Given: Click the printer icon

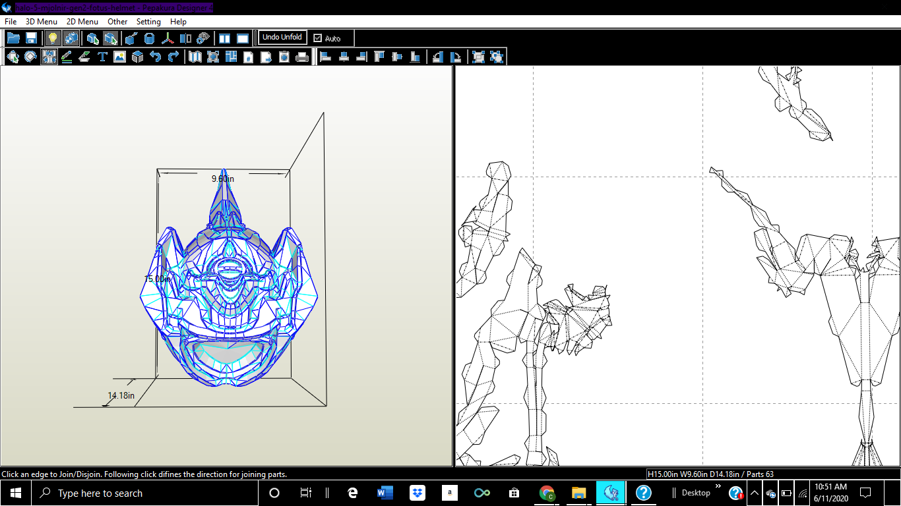Looking at the screenshot, I should point(302,57).
